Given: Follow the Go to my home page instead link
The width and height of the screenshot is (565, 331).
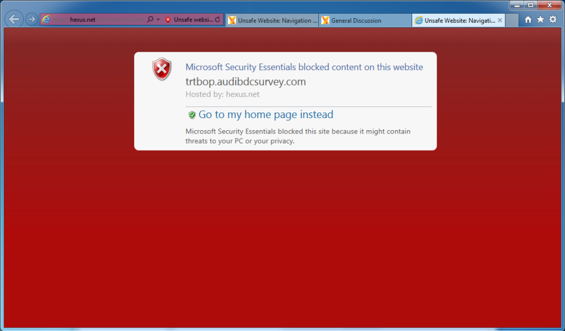Looking at the screenshot, I should 266,115.
